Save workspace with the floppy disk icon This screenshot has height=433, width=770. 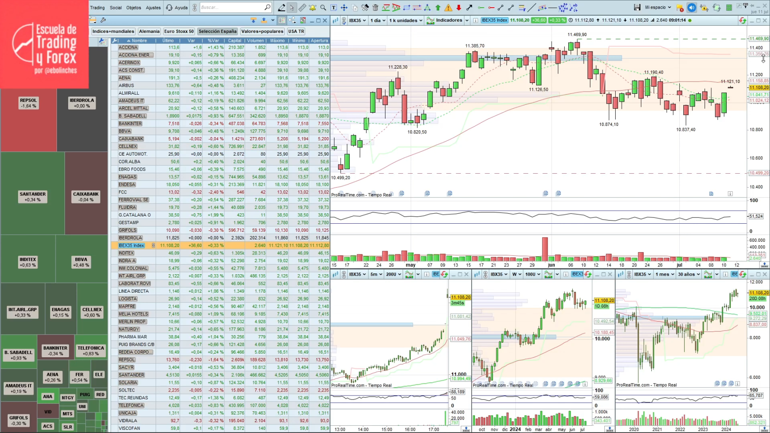[x=637, y=7]
